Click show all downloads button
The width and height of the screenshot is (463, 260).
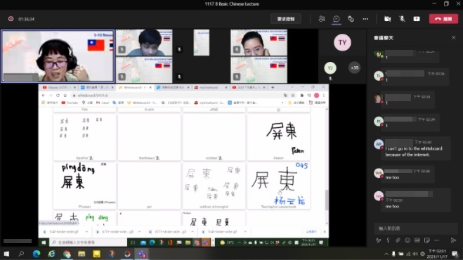(311, 232)
